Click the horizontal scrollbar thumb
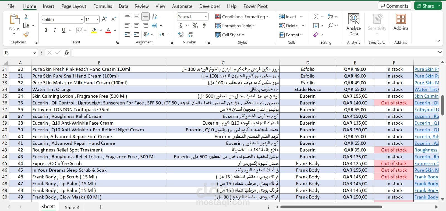446x211 pixels. click(x=331, y=207)
